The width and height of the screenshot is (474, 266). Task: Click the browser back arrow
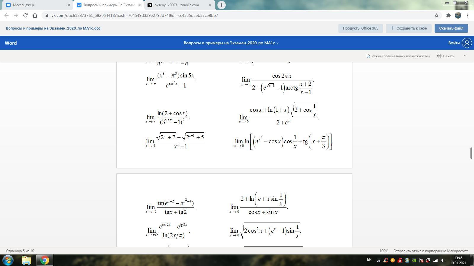[7, 15]
